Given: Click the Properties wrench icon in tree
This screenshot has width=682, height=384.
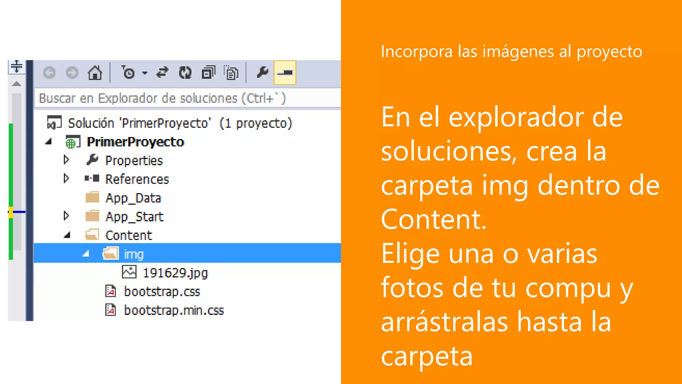Looking at the screenshot, I should point(92,160).
